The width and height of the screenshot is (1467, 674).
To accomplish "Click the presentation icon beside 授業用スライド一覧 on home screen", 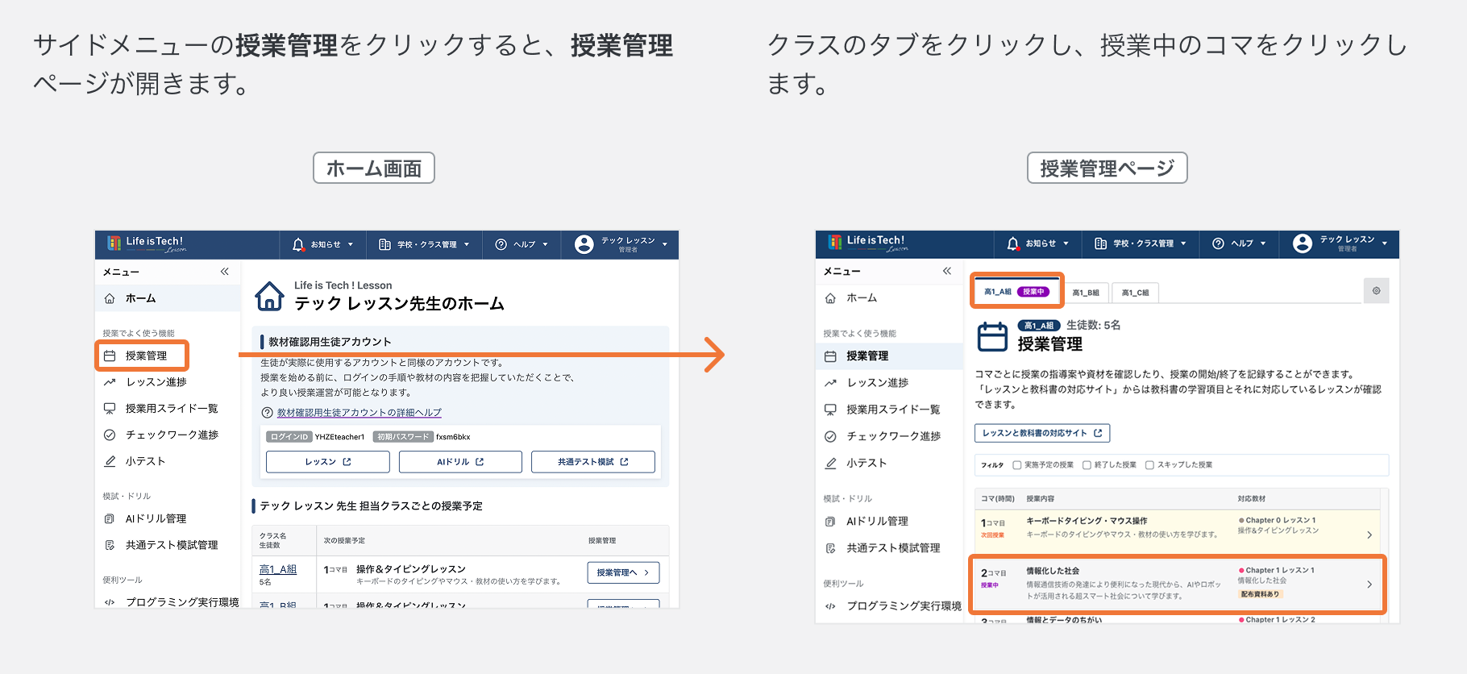I will click(x=110, y=409).
